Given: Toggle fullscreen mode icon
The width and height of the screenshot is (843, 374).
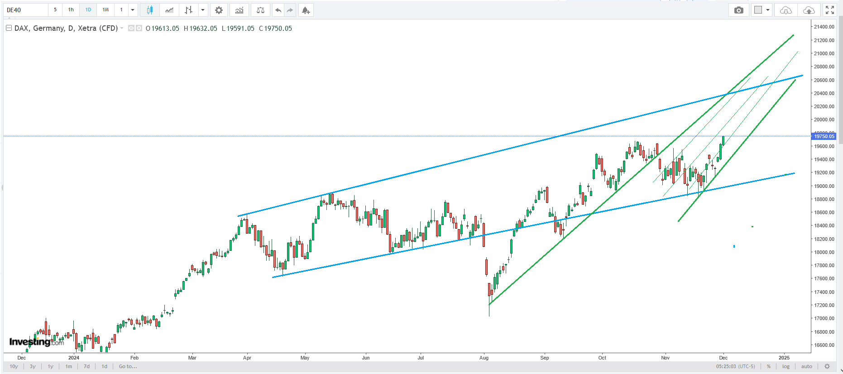Looking at the screenshot, I should click(830, 10).
